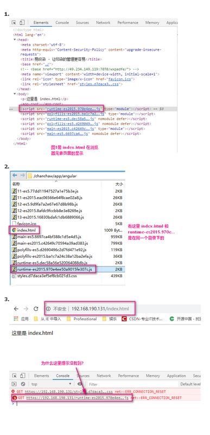This screenshot has height=435, width=210.
Task: Collapse the body element triangle
Action: click(15, 94)
